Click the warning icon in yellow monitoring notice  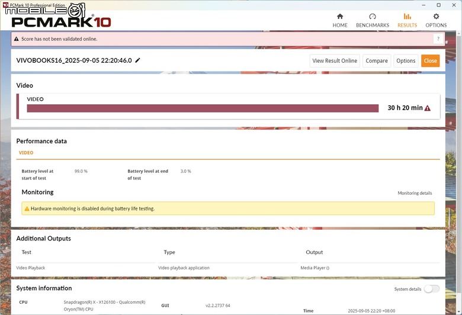pos(27,208)
